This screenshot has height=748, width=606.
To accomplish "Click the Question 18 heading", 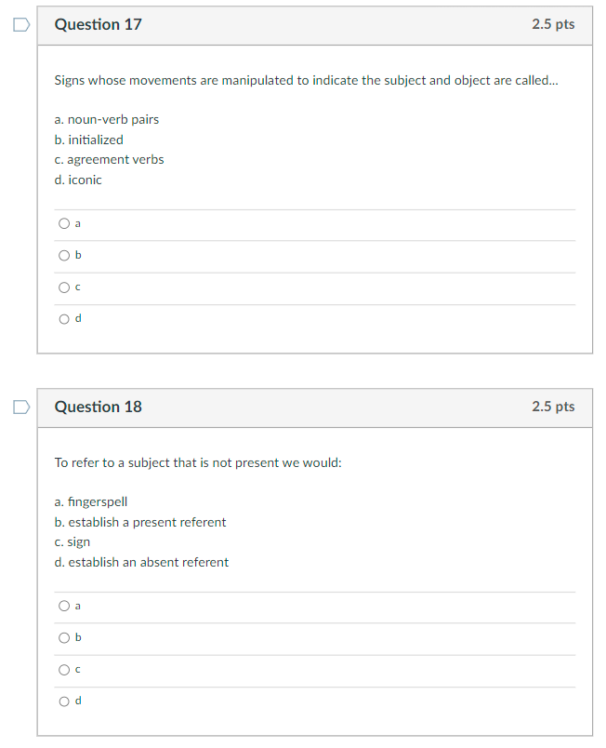I will tap(99, 407).
